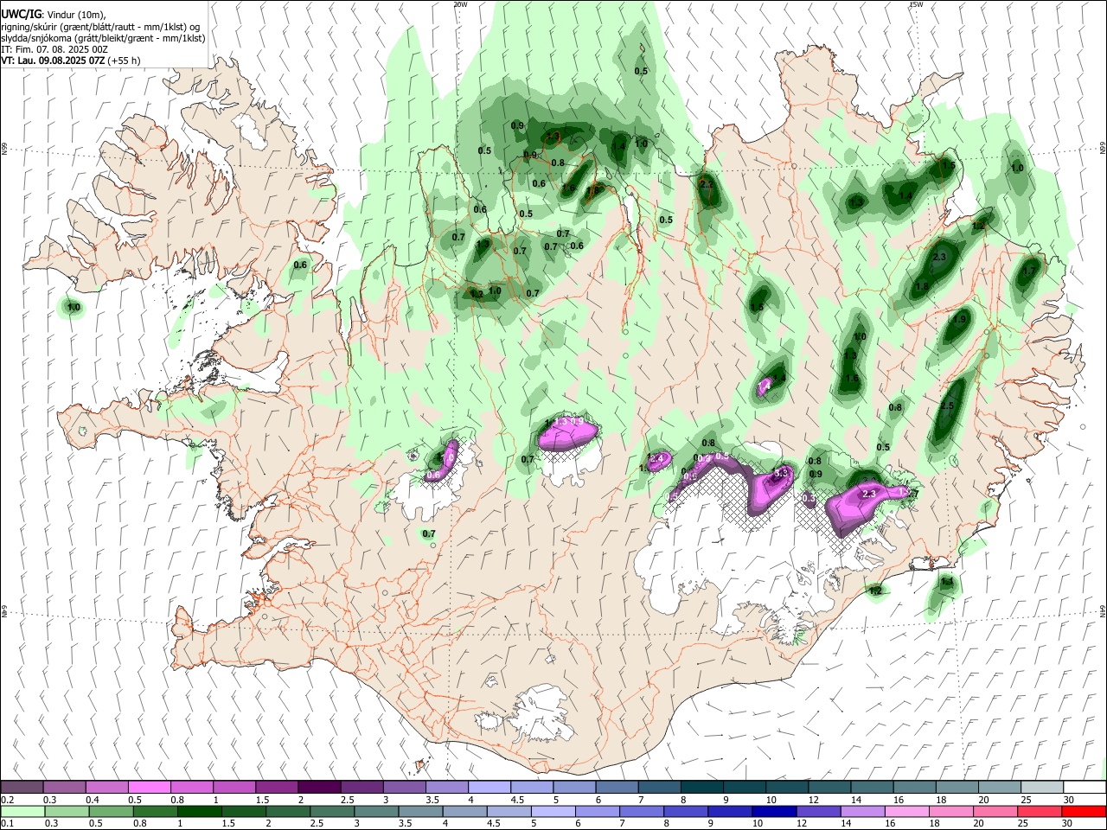Click the 0.5–0.8 green swatch in the rain legend
This screenshot has height=830, width=1107.
[x=111, y=811]
